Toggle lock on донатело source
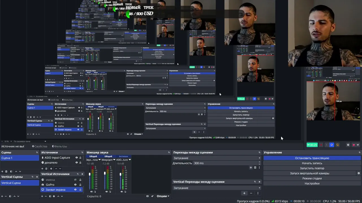Image resolution: width=362 pixels, height=203 pixels. [80, 163]
